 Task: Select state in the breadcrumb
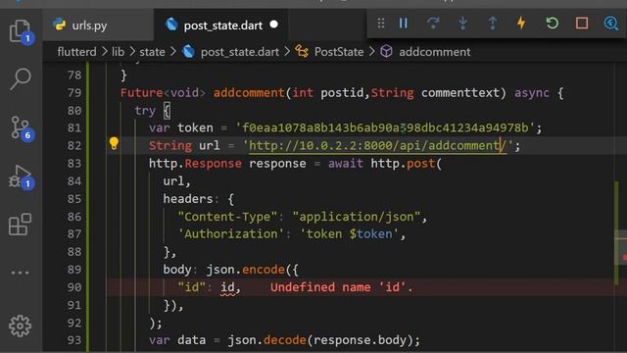(x=152, y=52)
